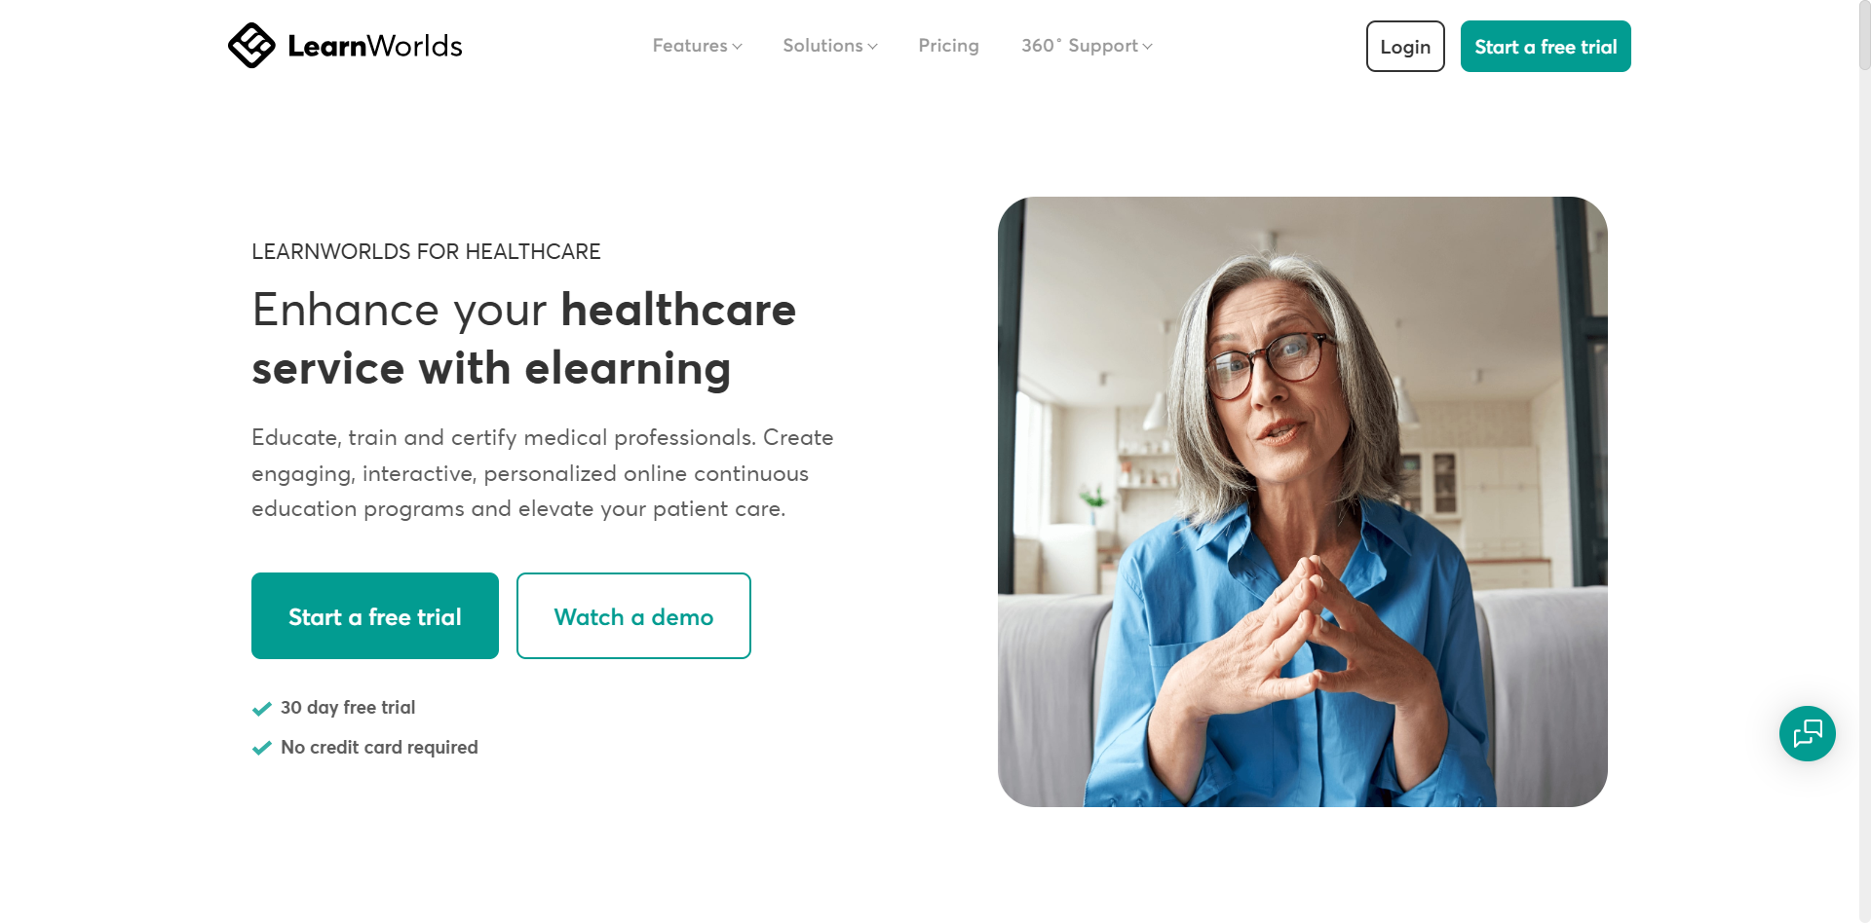
Task: Click header Start a free trial button
Action: pyautogui.click(x=1546, y=47)
